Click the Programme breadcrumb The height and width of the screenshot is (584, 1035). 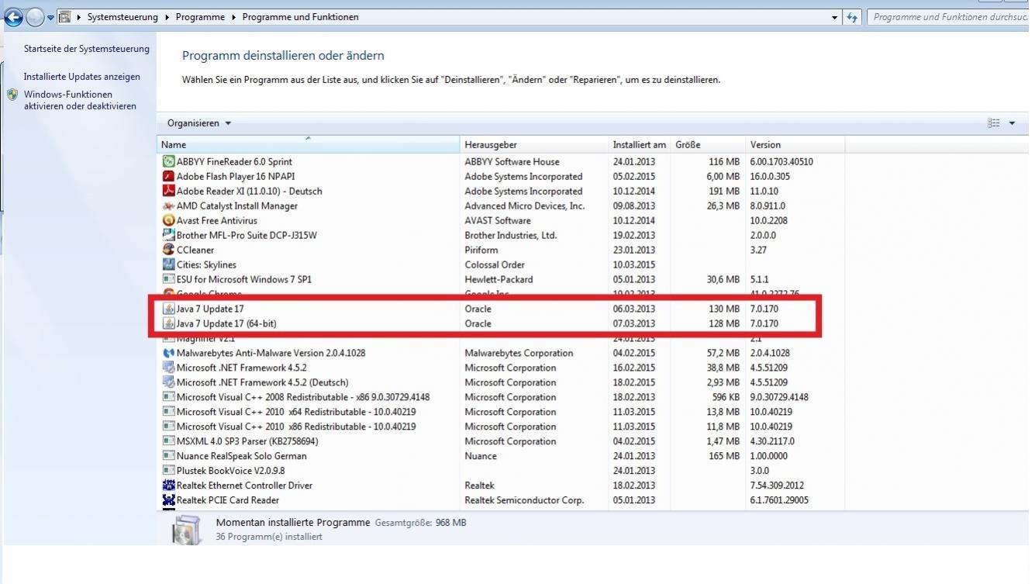[x=200, y=17]
